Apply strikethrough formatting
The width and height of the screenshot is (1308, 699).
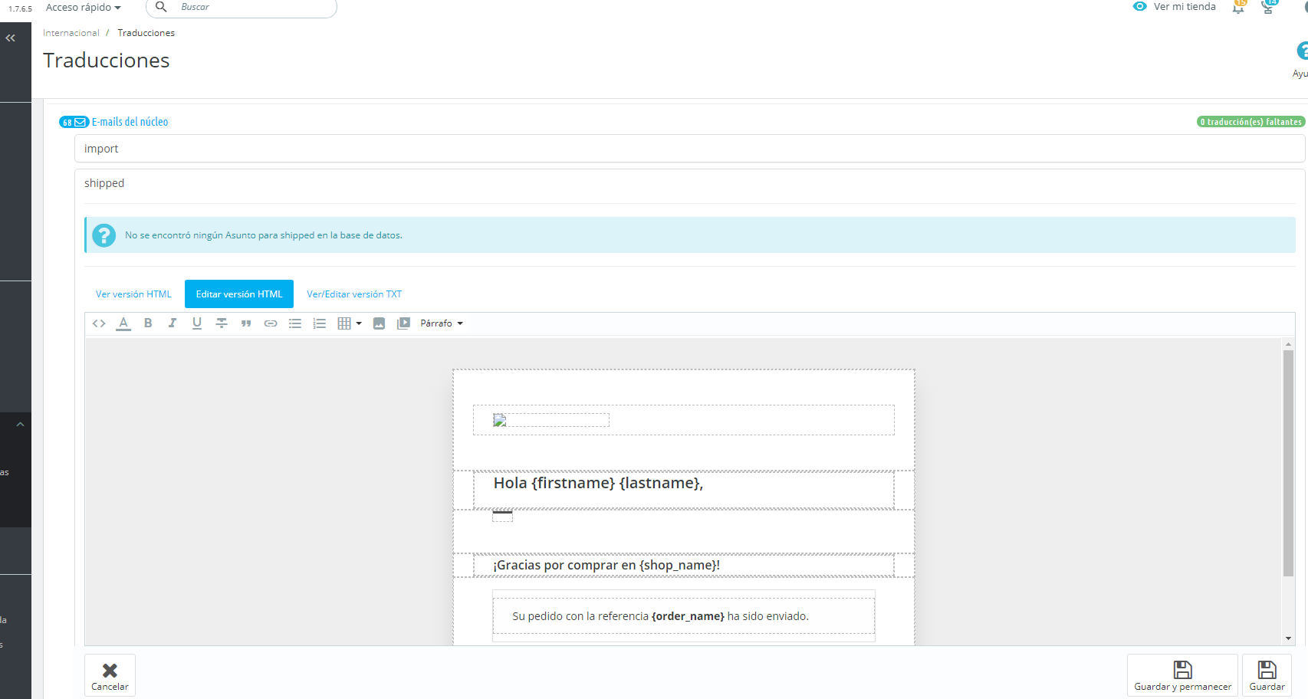[222, 323]
